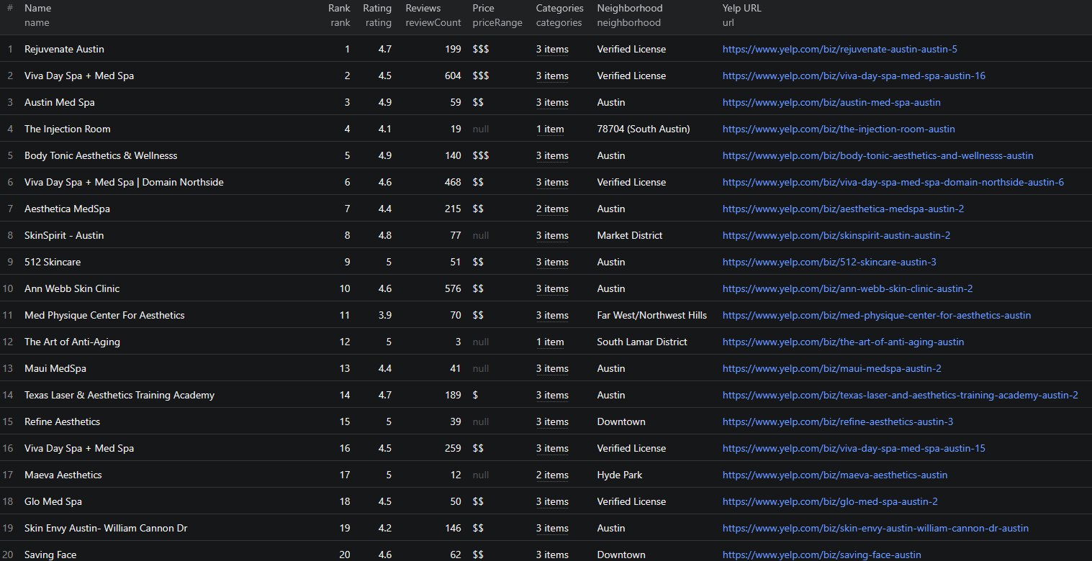Visit the 512-skincare-austin-3 Yelp link
The width and height of the screenshot is (1092, 561).
pos(829,262)
